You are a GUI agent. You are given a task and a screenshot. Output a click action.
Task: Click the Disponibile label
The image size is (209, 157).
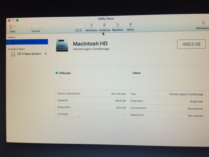click(x=64, y=107)
